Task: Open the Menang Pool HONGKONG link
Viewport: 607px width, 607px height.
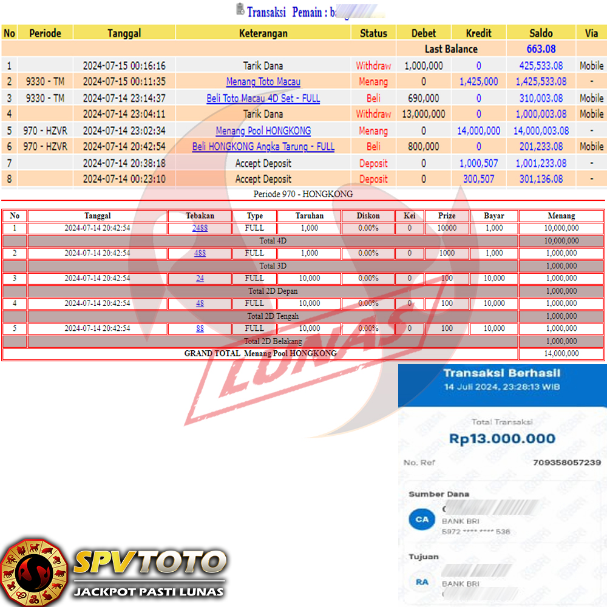Action: 263,131
